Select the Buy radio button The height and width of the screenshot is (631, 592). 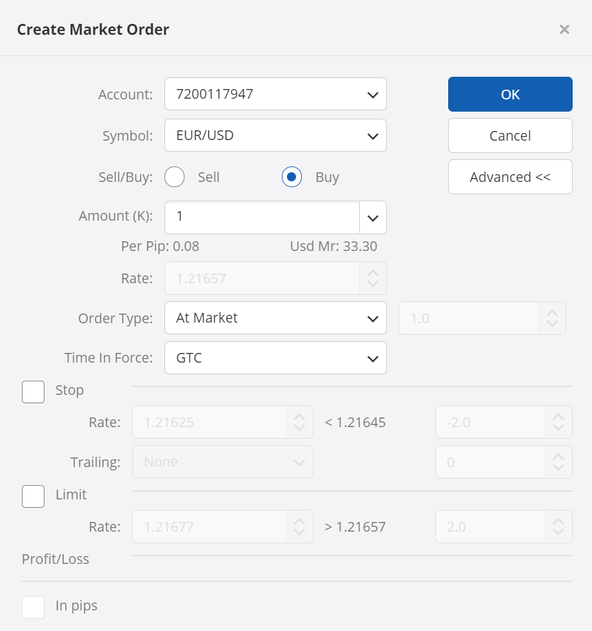click(x=291, y=177)
